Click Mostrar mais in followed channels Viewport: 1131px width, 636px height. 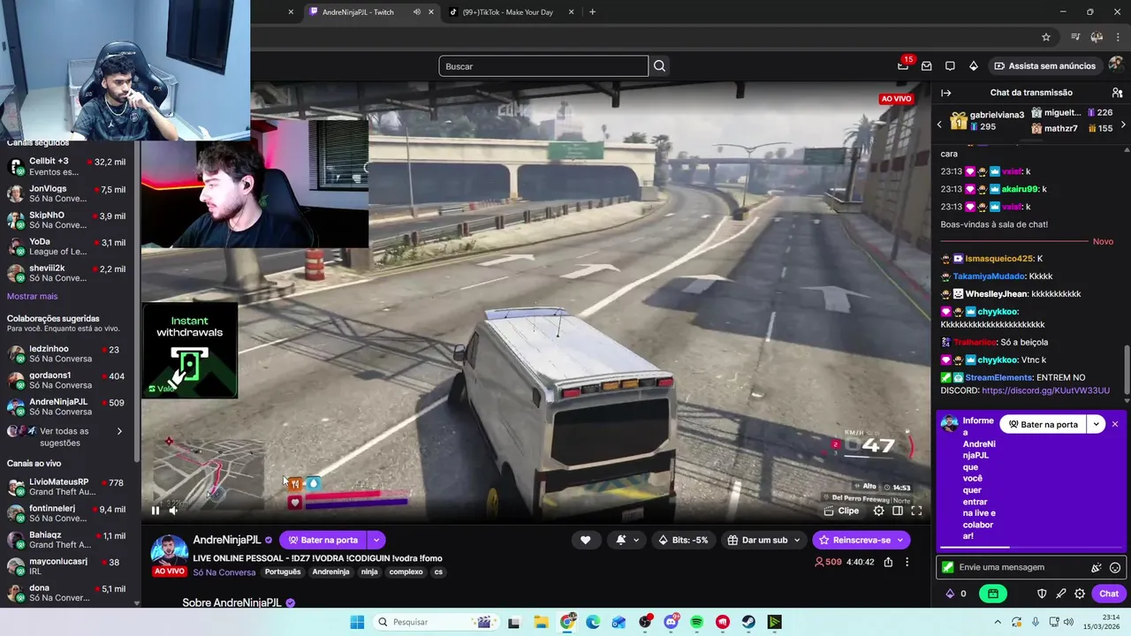point(32,296)
